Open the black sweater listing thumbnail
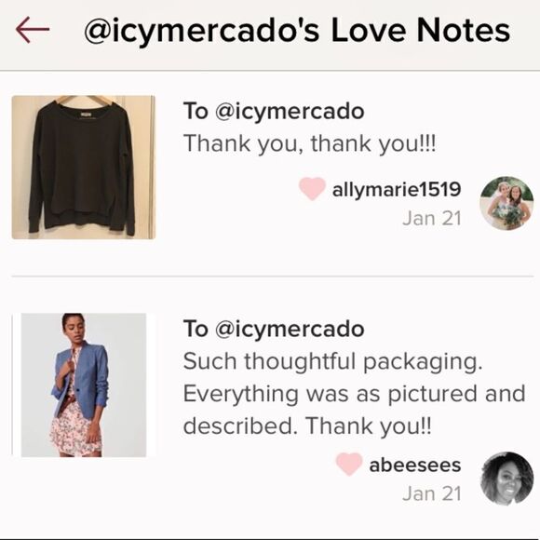Viewport: 540px width, 540px height. 84,168
